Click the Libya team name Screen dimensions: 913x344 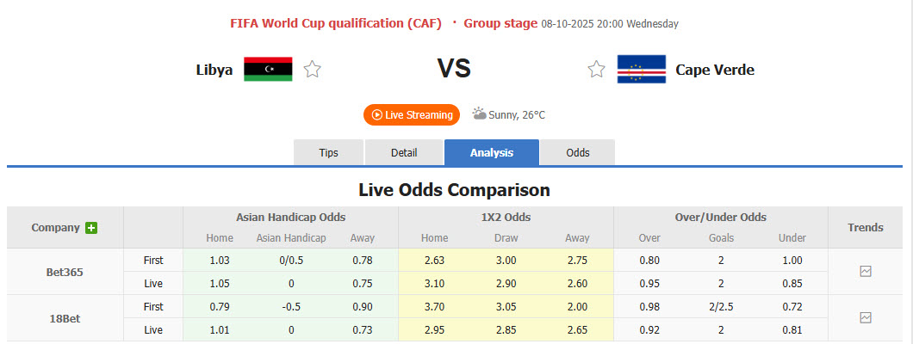click(214, 70)
